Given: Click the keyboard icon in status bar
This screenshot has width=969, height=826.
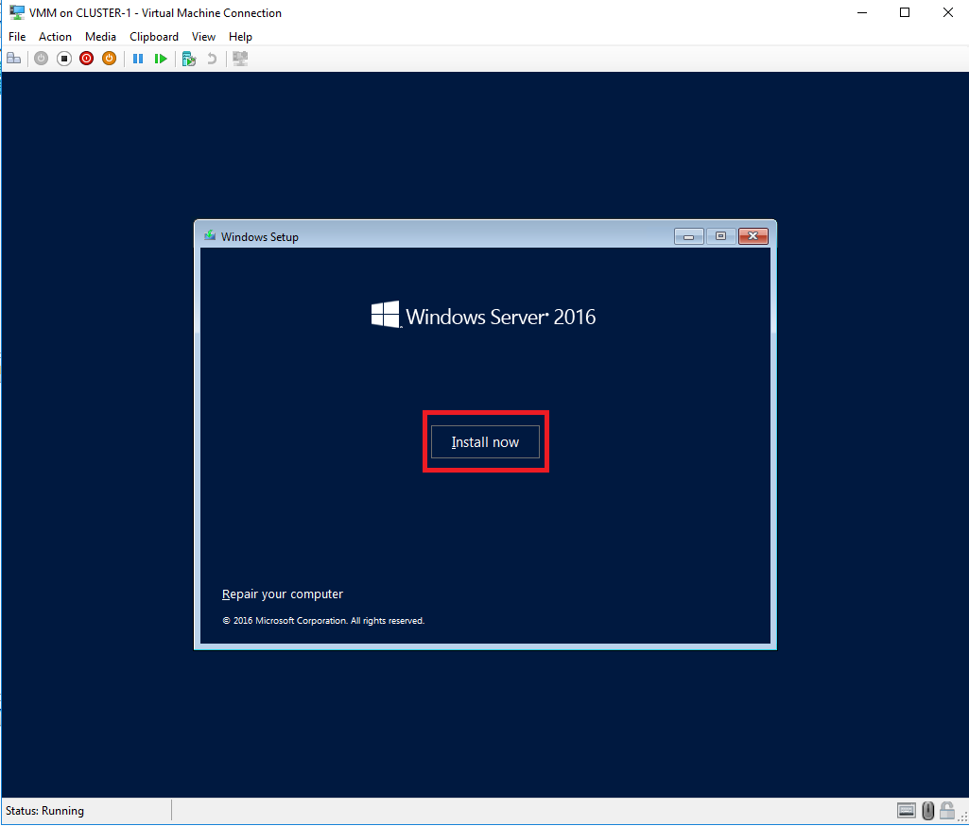Looking at the screenshot, I should click(906, 810).
